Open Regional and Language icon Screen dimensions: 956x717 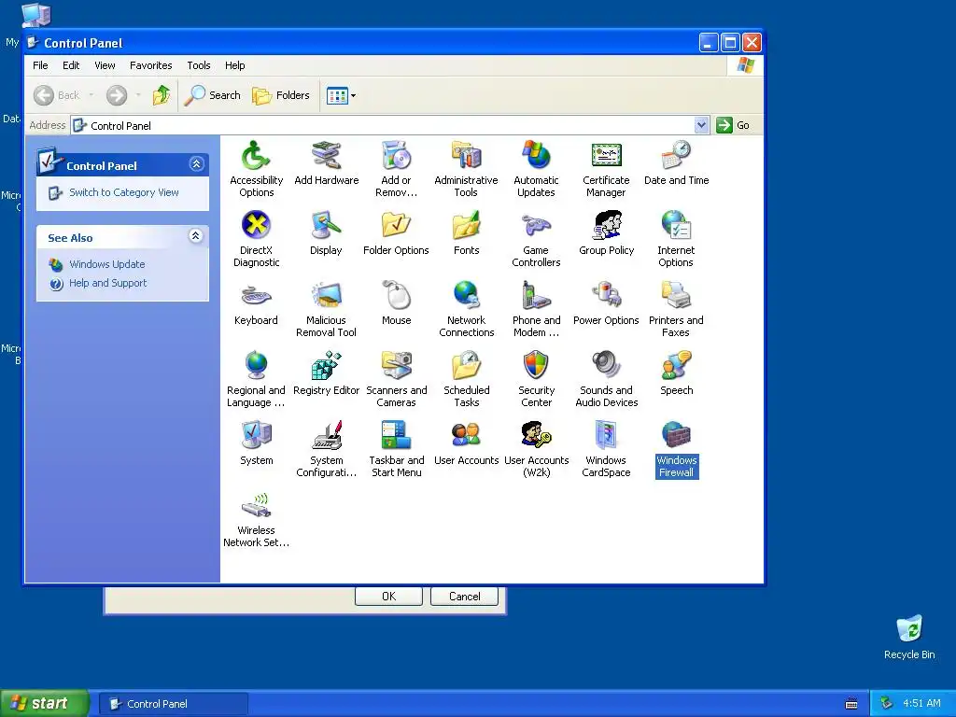click(x=256, y=366)
